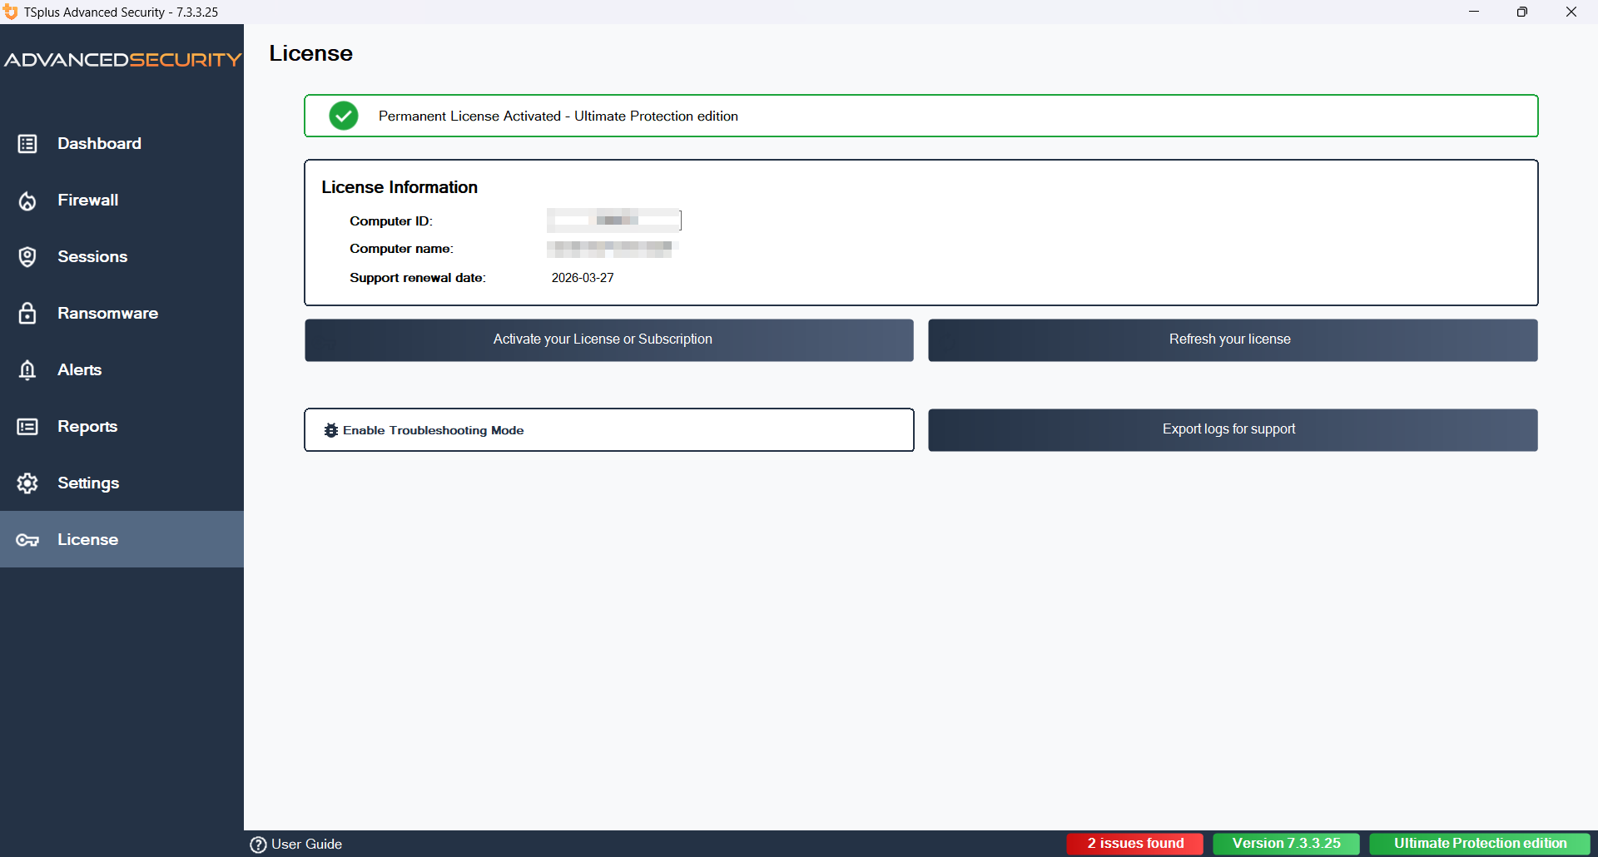
Task: Select the Reports label in sidebar
Action: point(87,426)
